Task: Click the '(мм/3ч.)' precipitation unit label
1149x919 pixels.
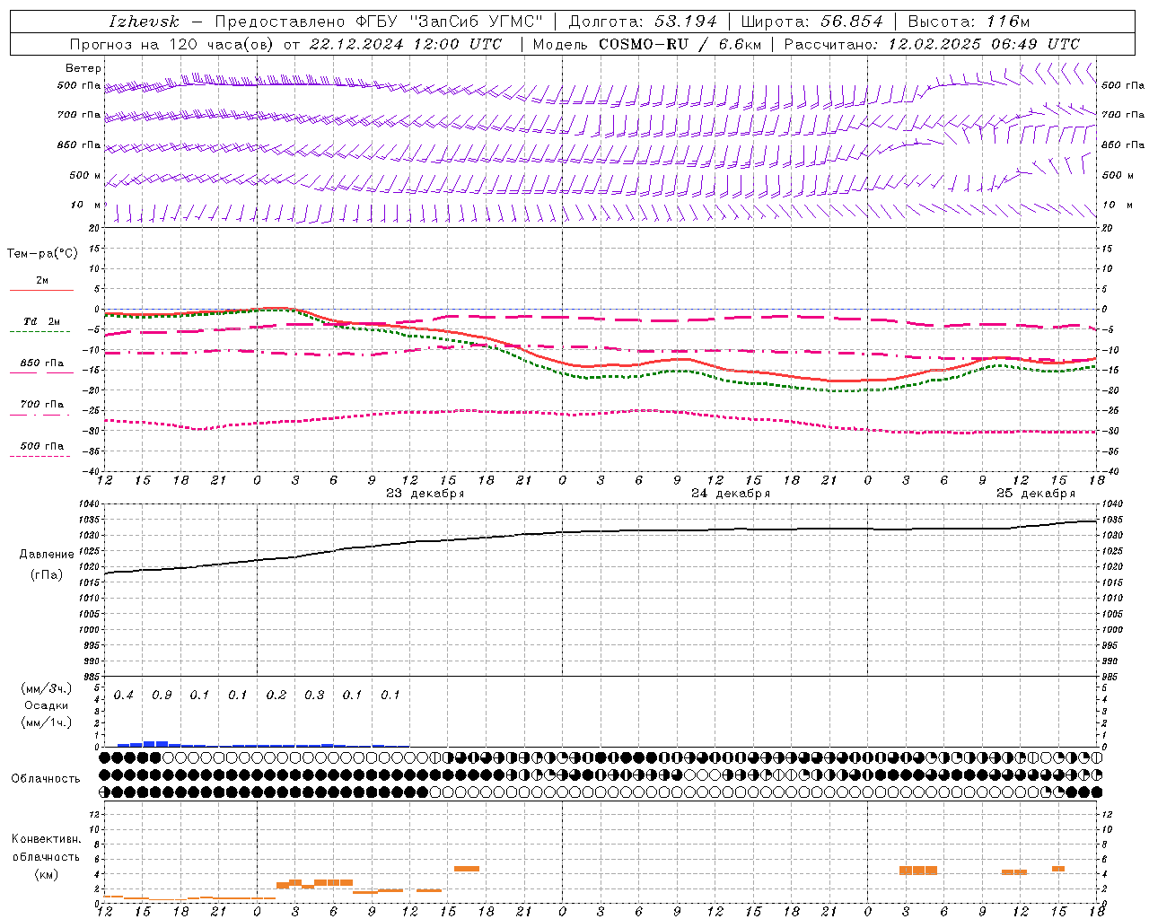Action: 46,688
